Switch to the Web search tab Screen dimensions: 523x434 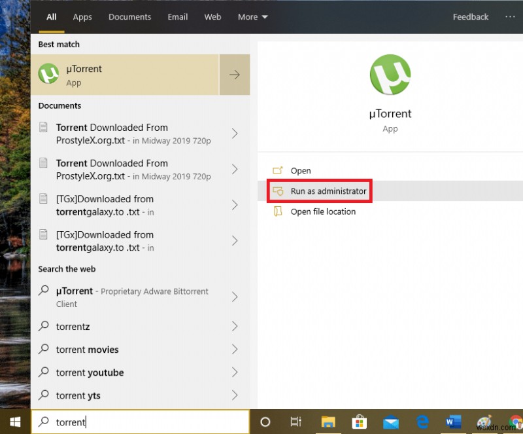click(x=212, y=17)
